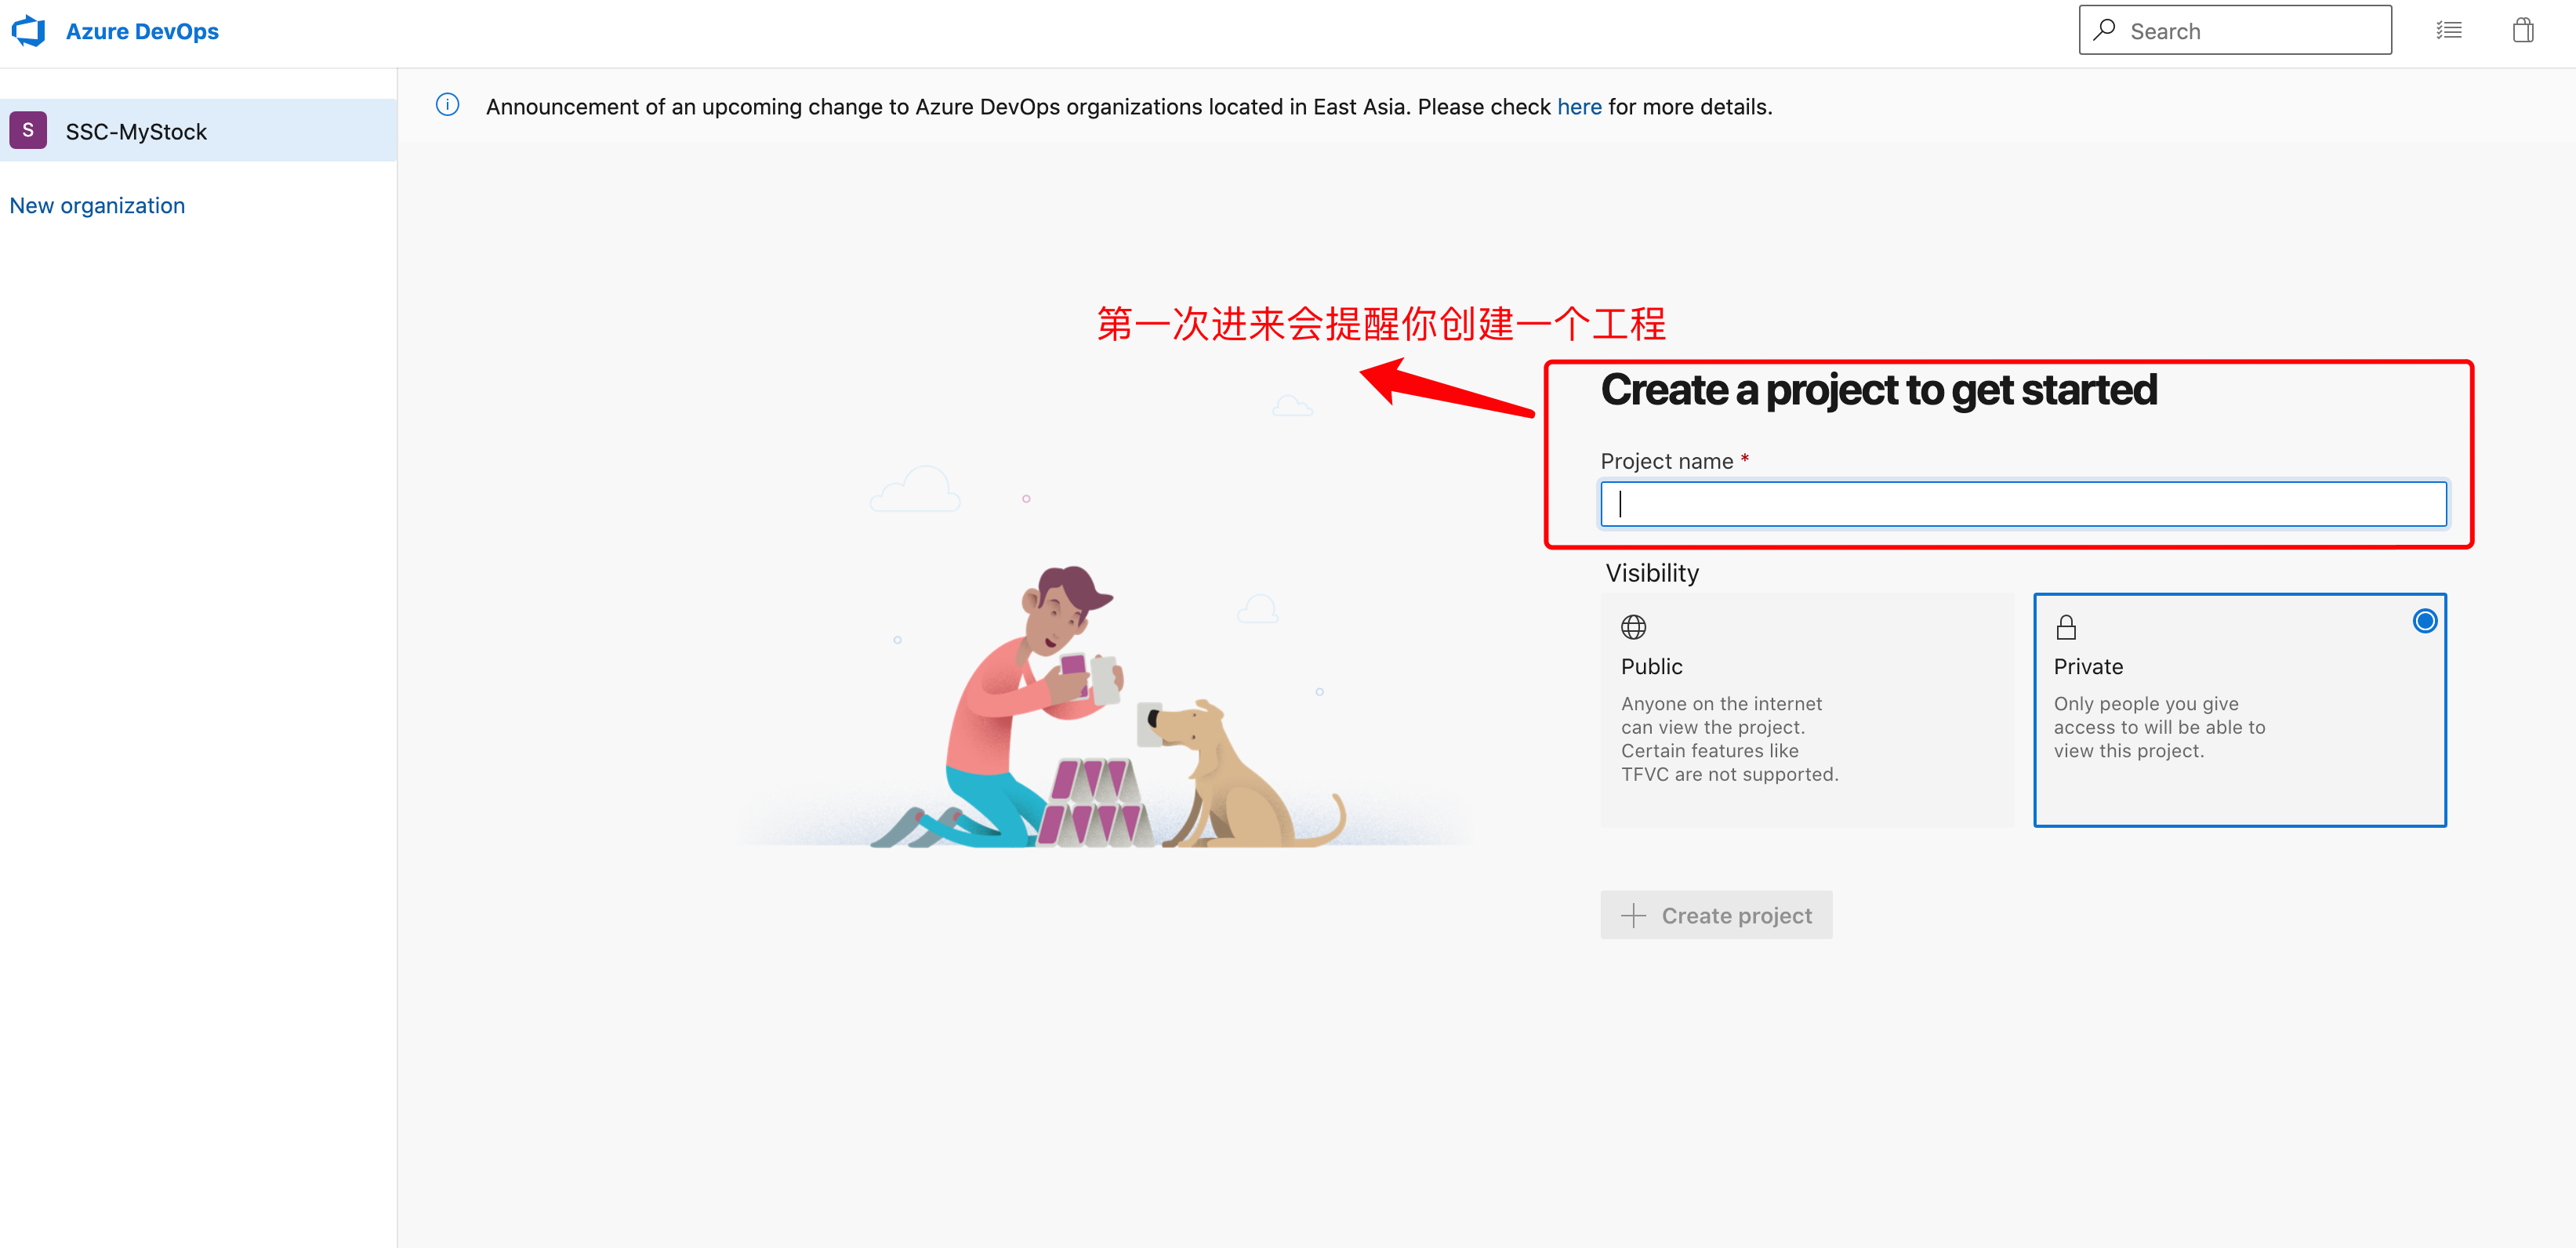The image size is (2576, 1248).
Task: Click the Azure DevOps logo icon
Action: click(28, 31)
